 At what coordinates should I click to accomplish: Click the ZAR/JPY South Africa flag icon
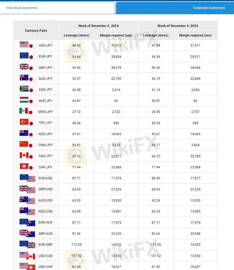pos(24,89)
